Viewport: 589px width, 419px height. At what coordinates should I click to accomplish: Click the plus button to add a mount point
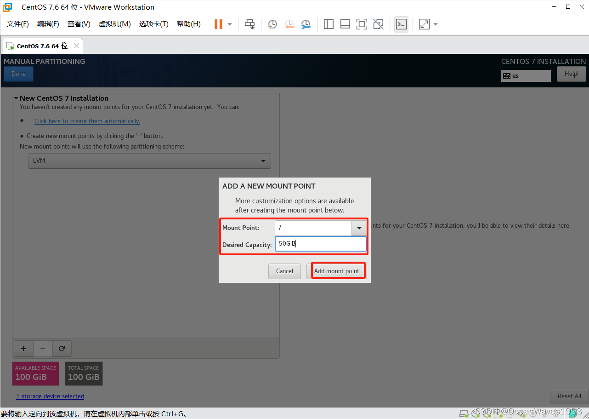23,349
